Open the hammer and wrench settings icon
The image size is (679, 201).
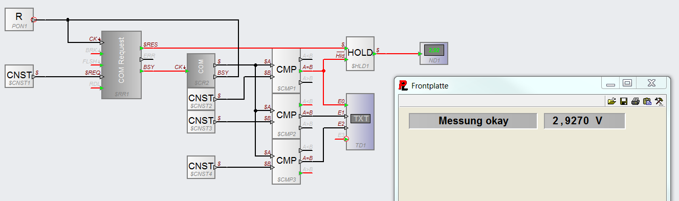coord(659,101)
